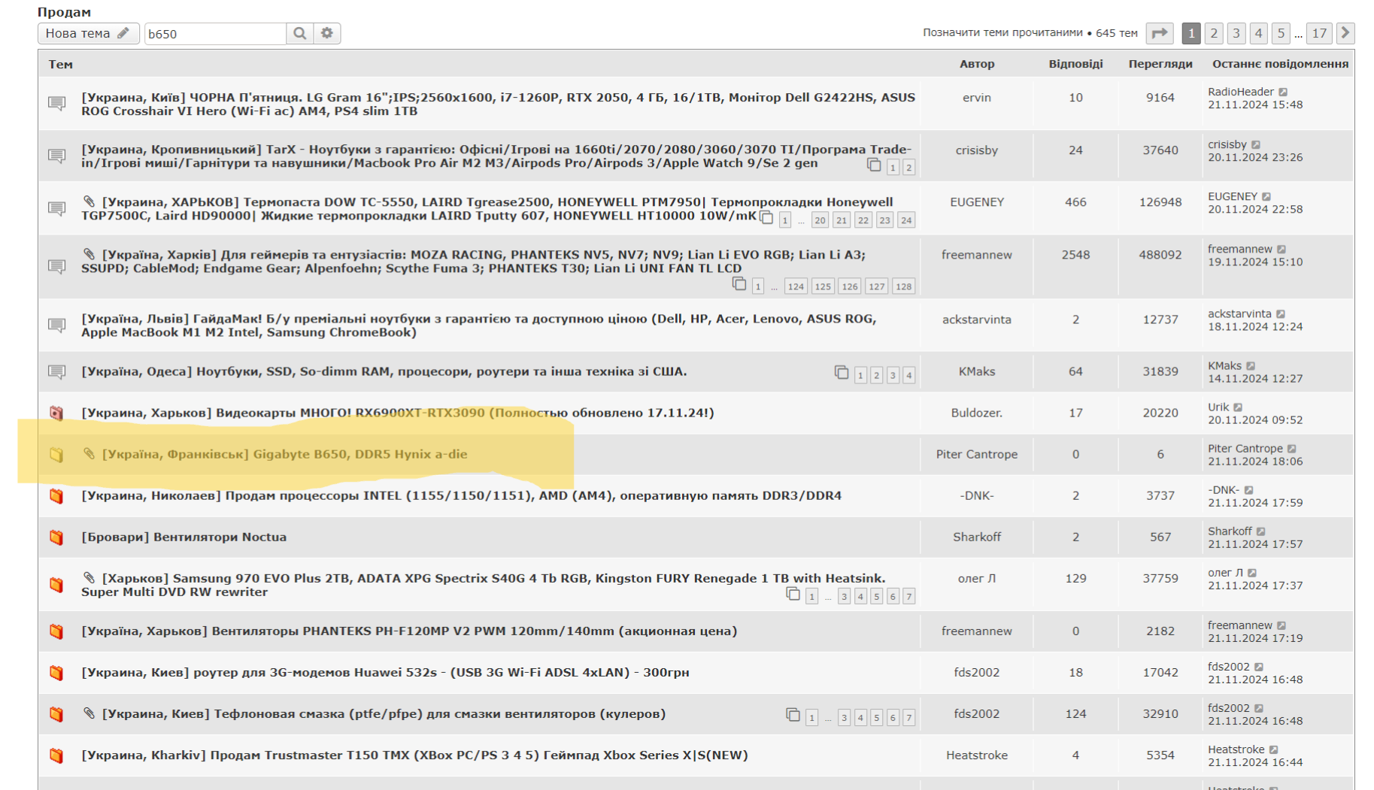Open author profile 'ervin'
The height and width of the screenshot is (790, 1374).
tap(977, 98)
